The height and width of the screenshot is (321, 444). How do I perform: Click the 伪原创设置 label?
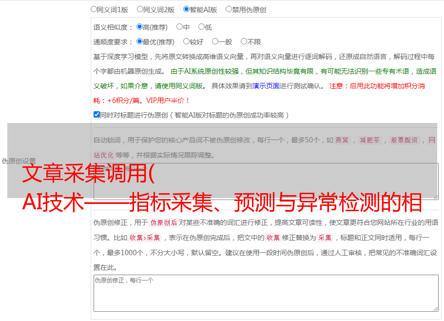click(19, 161)
